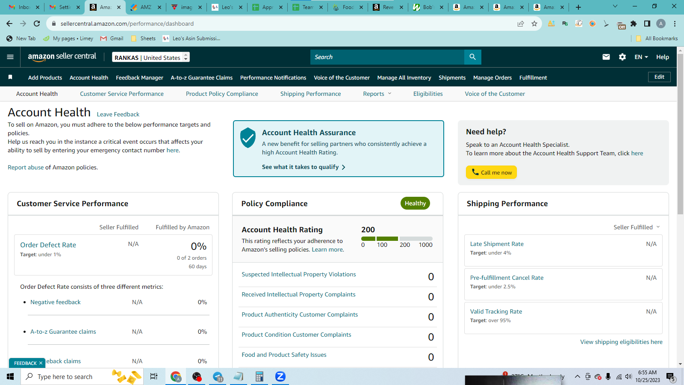This screenshot has width=684, height=385.
Task: Open Task View on the taskbar
Action: pos(154,376)
